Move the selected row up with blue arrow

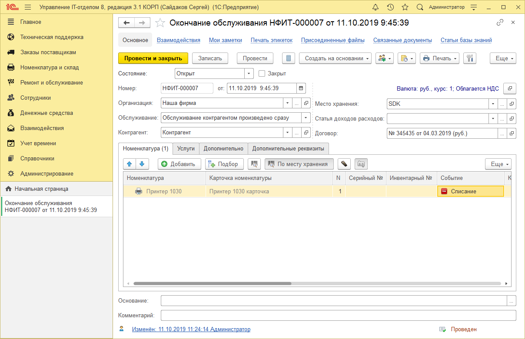[x=129, y=164]
